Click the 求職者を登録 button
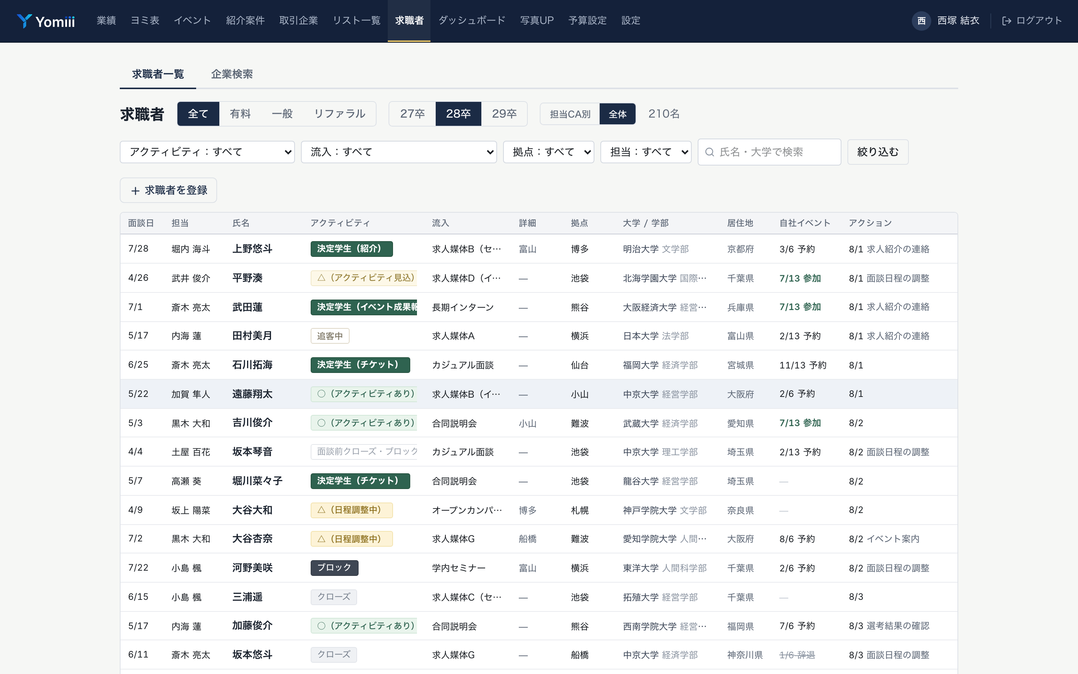This screenshot has height=674, width=1078. pyautogui.click(x=168, y=191)
